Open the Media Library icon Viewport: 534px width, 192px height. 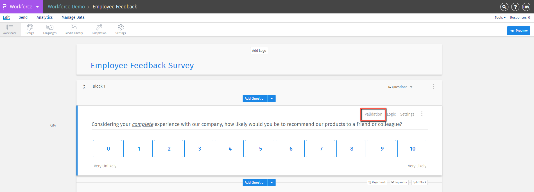[x=74, y=29]
